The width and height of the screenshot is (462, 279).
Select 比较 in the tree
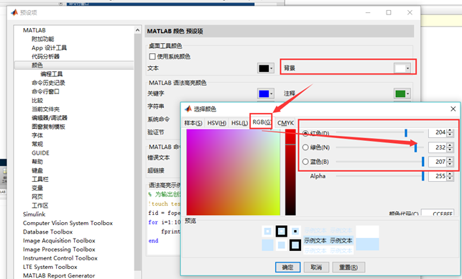tap(37, 100)
